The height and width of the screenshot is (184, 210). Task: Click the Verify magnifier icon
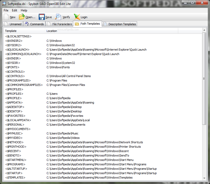(58, 17)
